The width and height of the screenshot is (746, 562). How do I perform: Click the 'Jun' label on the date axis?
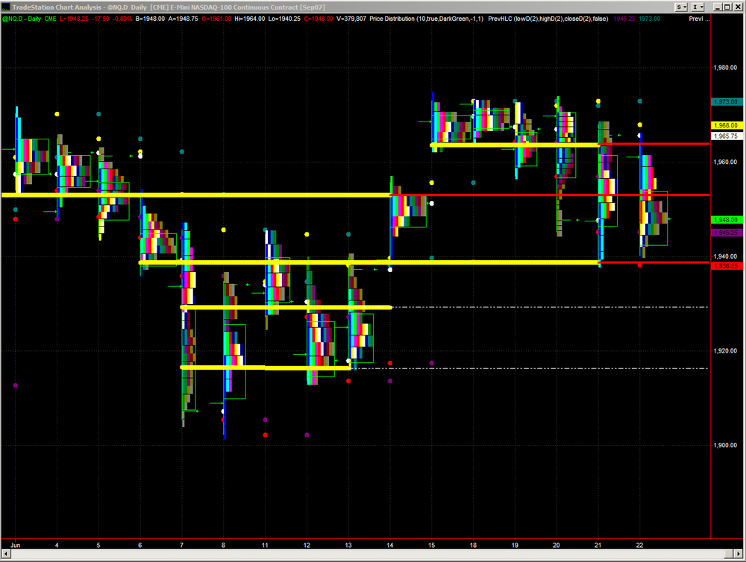pyautogui.click(x=15, y=545)
